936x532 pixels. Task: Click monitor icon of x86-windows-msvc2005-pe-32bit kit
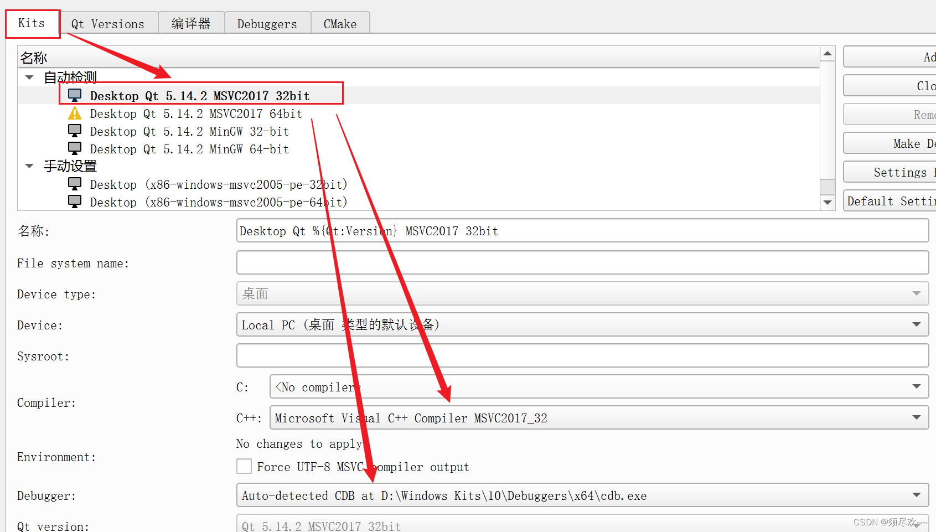click(x=75, y=184)
